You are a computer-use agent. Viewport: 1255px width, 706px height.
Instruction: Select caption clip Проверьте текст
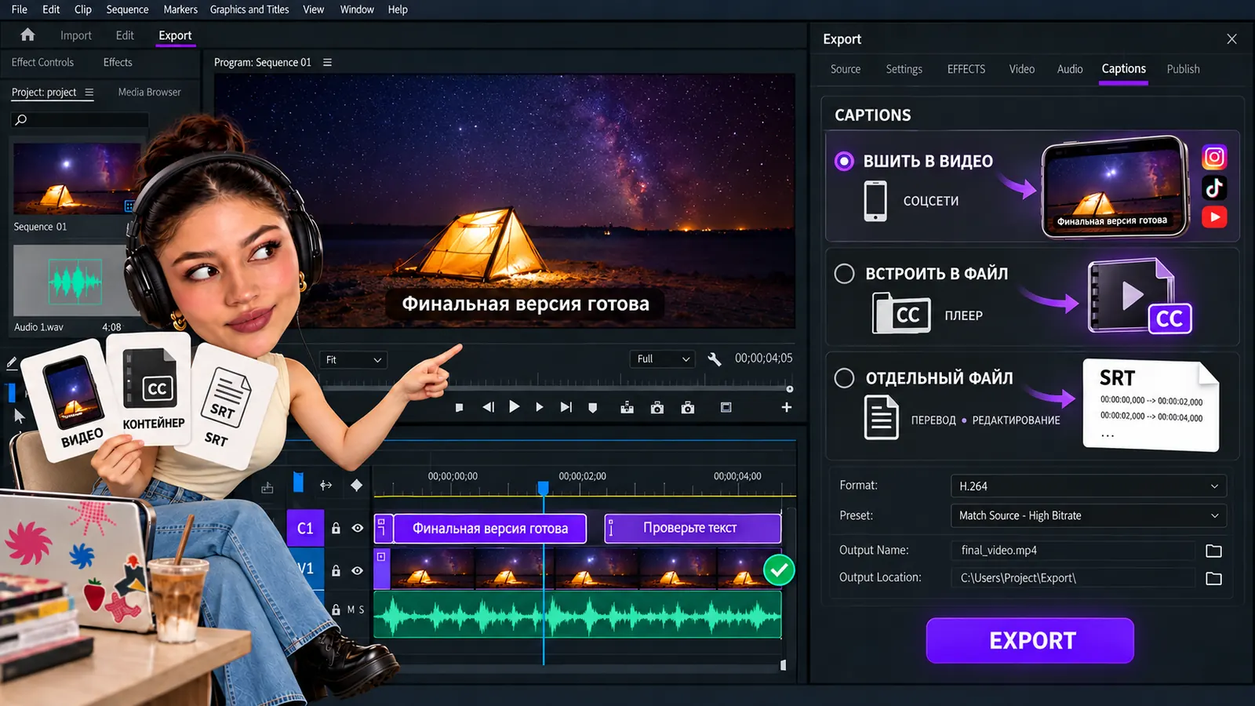point(693,528)
